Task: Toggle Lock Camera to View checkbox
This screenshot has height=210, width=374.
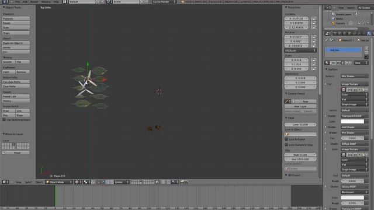Action: pyautogui.click(x=286, y=145)
